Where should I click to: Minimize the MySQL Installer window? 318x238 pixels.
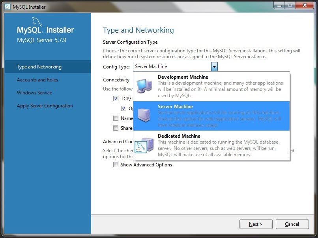[x=279, y=5]
